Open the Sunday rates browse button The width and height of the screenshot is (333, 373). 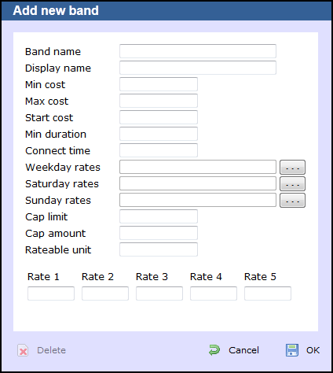(292, 201)
